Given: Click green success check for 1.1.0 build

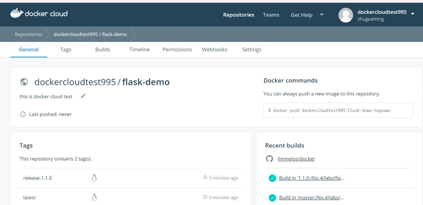Looking at the screenshot, I should click(272, 178).
